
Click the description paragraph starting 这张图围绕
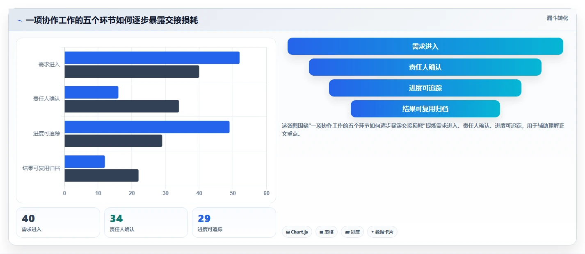click(x=423, y=130)
